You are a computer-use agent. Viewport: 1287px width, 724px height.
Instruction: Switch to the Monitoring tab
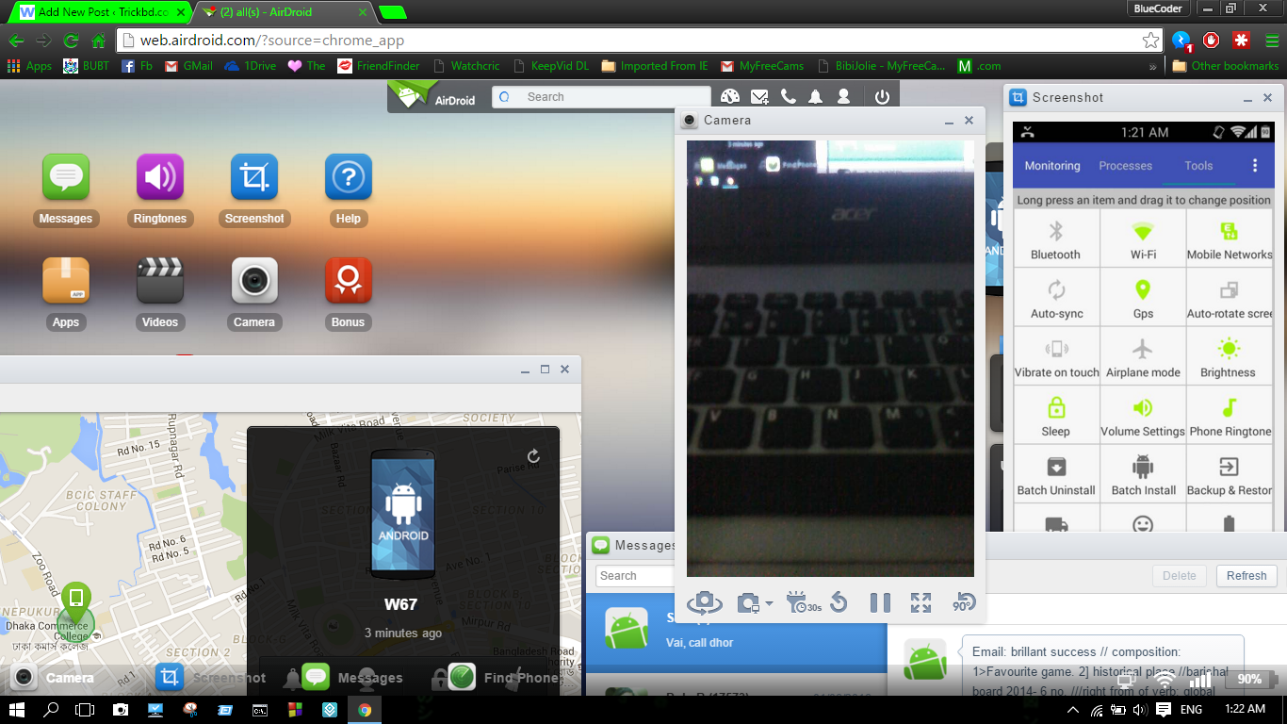point(1052,166)
